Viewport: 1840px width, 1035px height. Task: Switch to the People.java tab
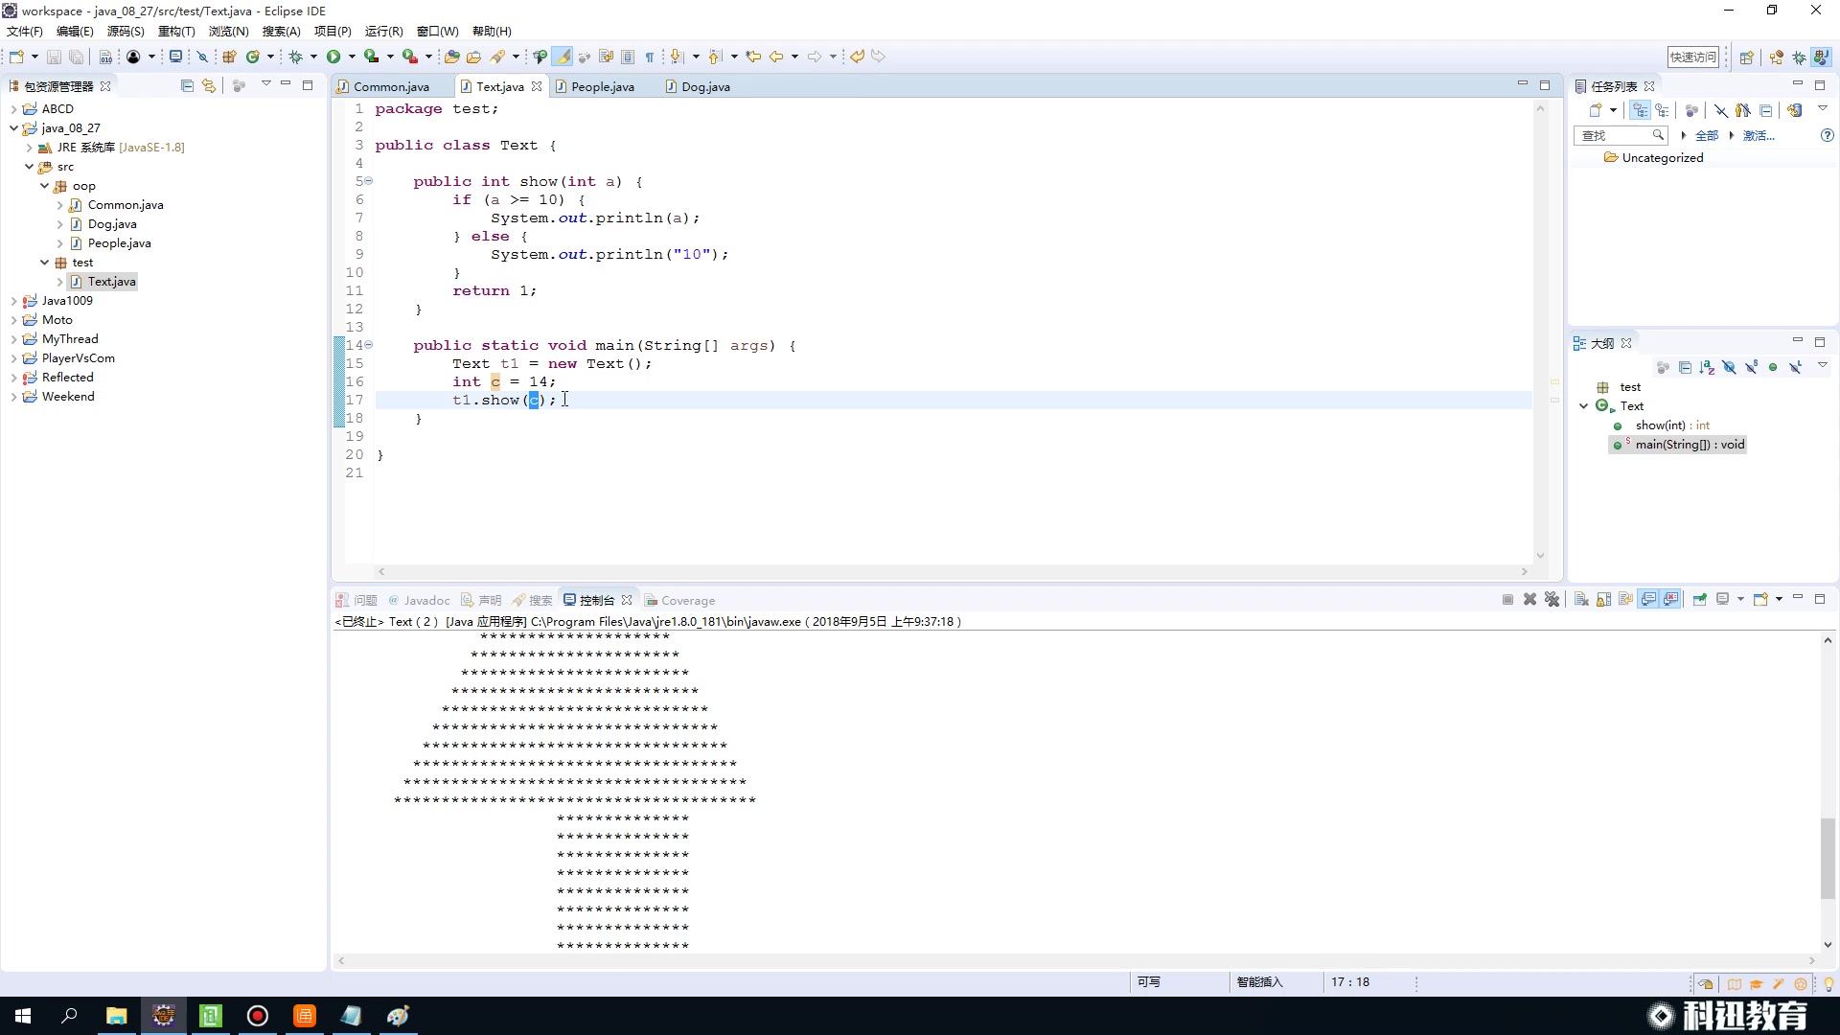602,86
